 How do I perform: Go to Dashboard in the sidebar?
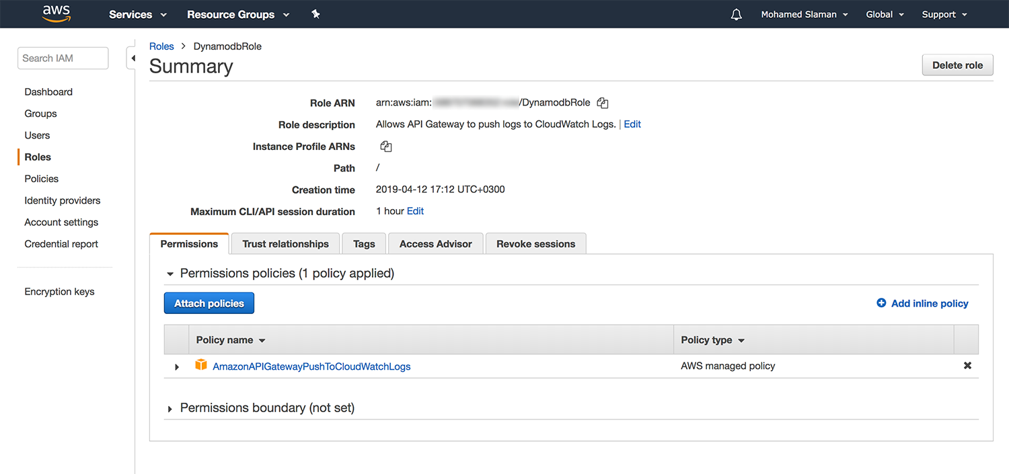coord(48,92)
